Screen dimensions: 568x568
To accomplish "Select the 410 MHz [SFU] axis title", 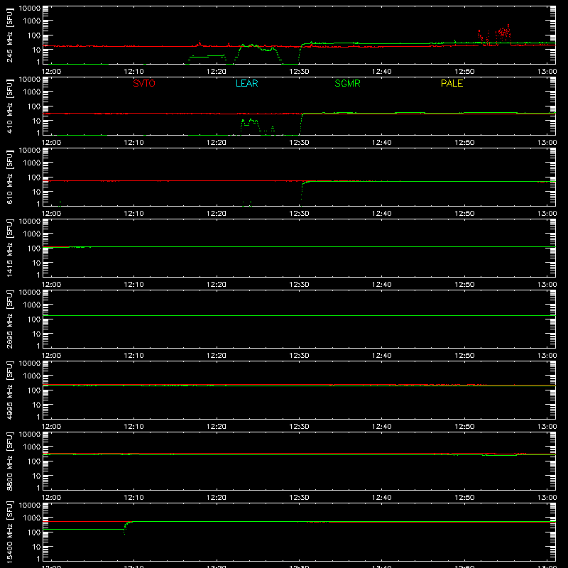I will 10,106.
